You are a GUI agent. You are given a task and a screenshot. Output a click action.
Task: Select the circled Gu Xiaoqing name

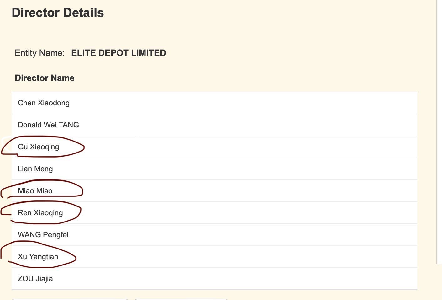pyautogui.click(x=38, y=147)
